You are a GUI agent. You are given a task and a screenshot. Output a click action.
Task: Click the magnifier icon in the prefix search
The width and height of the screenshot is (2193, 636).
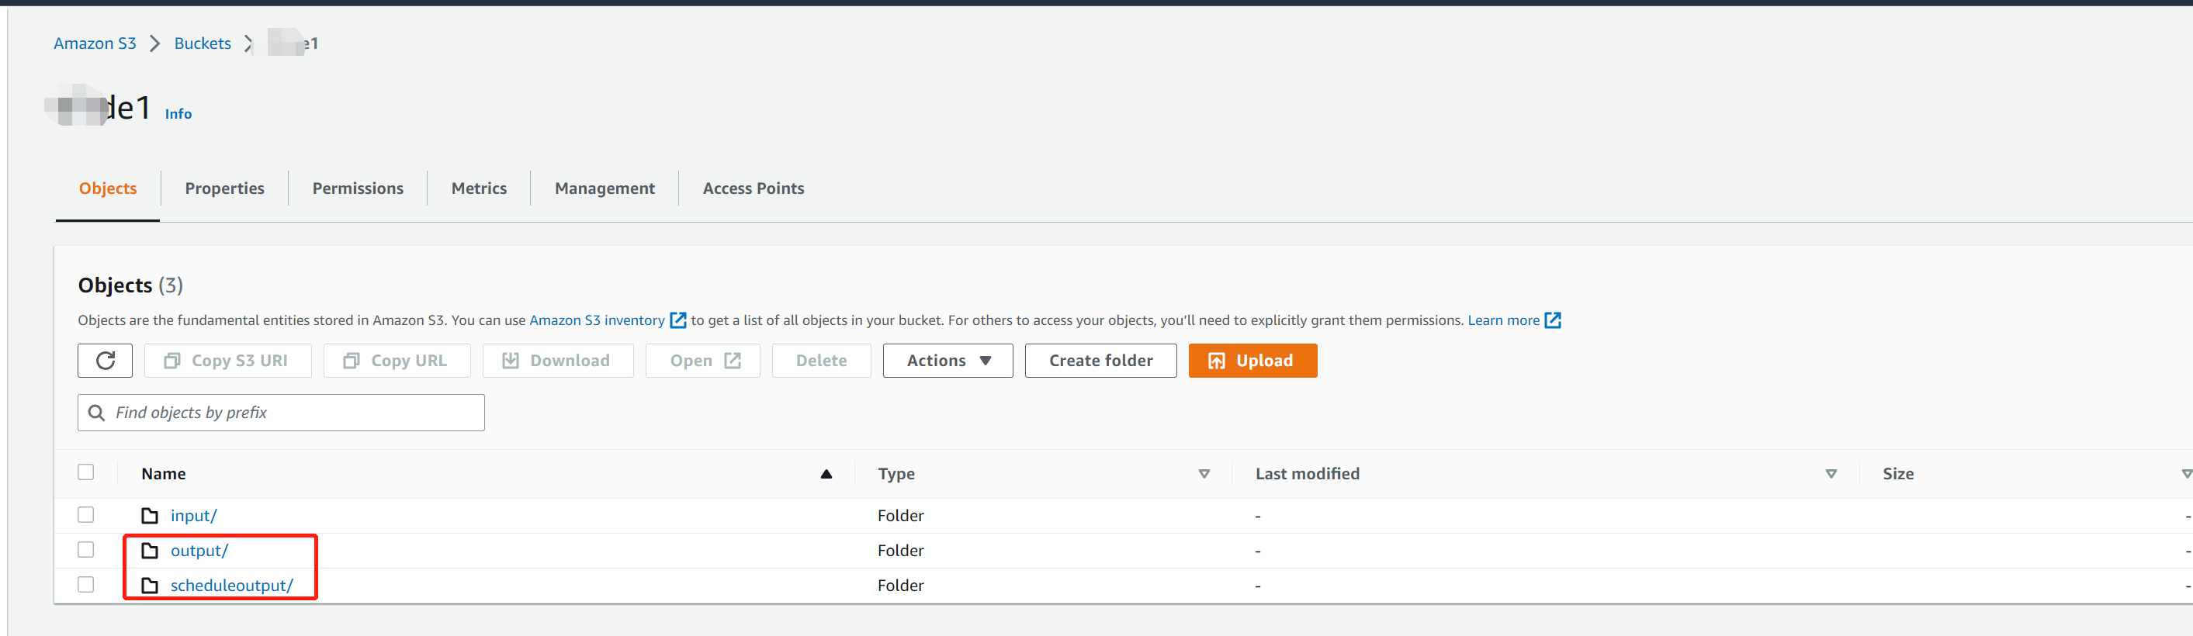pyautogui.click(x=97, y=412)
